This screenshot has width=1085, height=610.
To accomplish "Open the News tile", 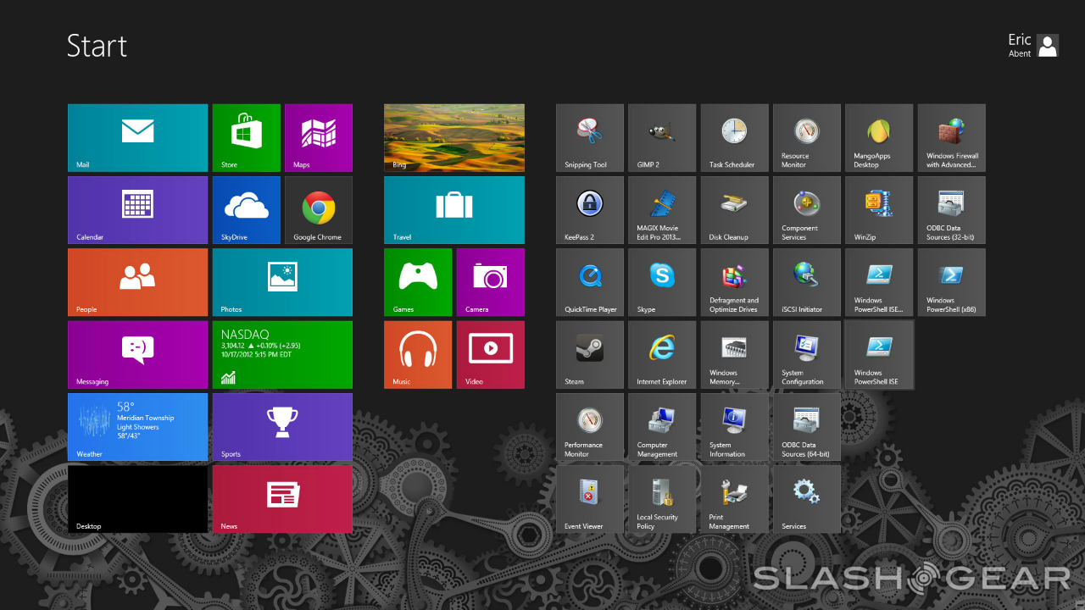I will 282,499.
